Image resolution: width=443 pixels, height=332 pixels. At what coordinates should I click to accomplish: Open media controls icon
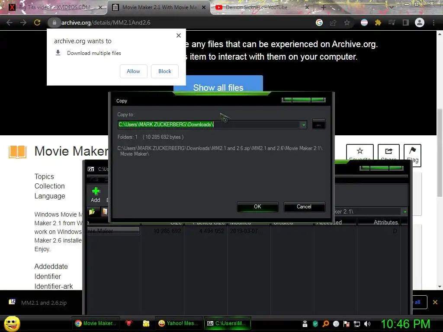392,22
